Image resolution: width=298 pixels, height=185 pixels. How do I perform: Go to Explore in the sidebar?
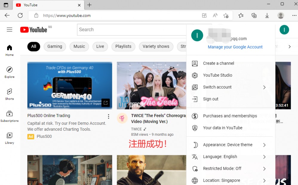tap(10, 73)
